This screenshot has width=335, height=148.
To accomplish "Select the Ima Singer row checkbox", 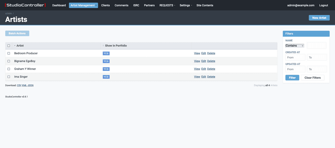I will pos(9,77).
